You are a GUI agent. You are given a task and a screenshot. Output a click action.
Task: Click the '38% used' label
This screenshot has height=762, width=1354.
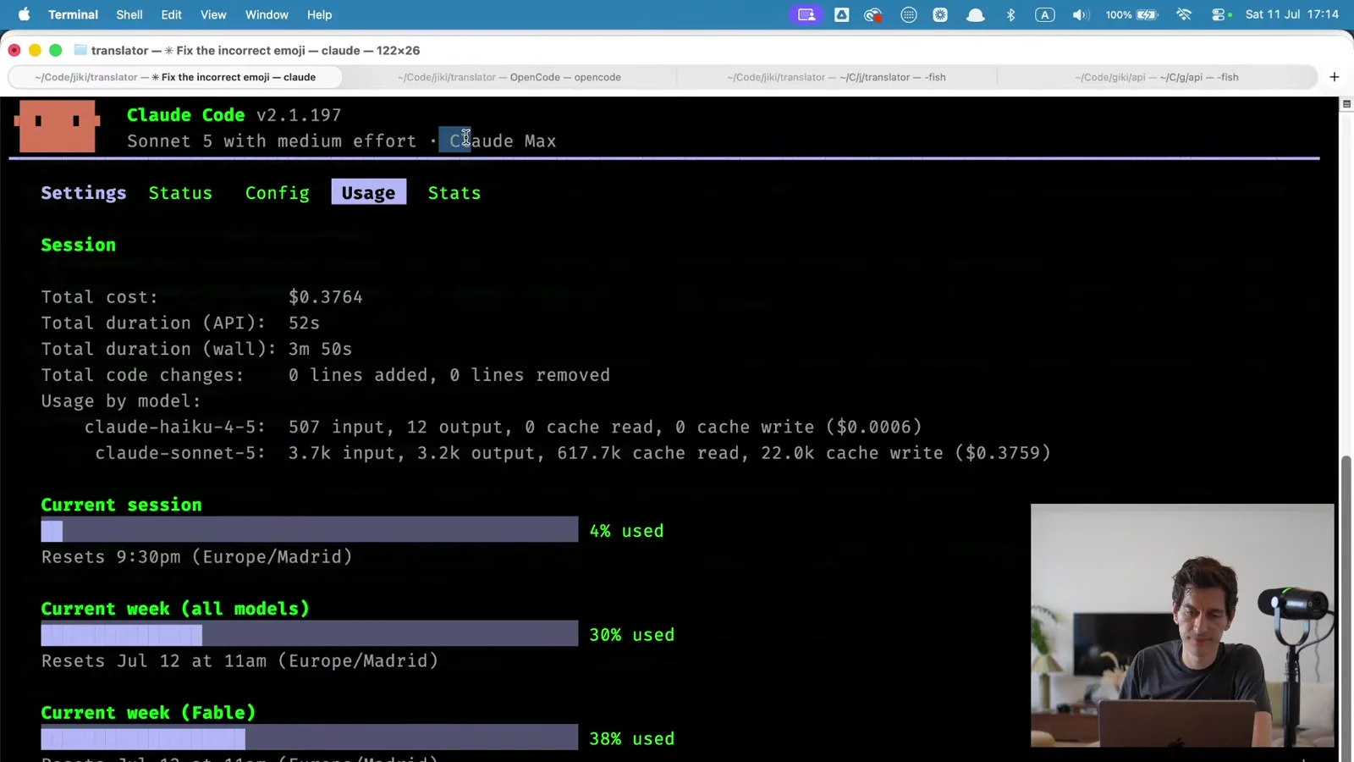[x=632, y=739]
